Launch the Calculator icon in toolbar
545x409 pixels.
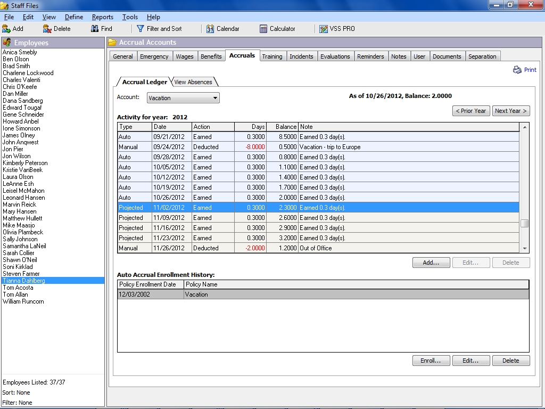tap(263, 29)
